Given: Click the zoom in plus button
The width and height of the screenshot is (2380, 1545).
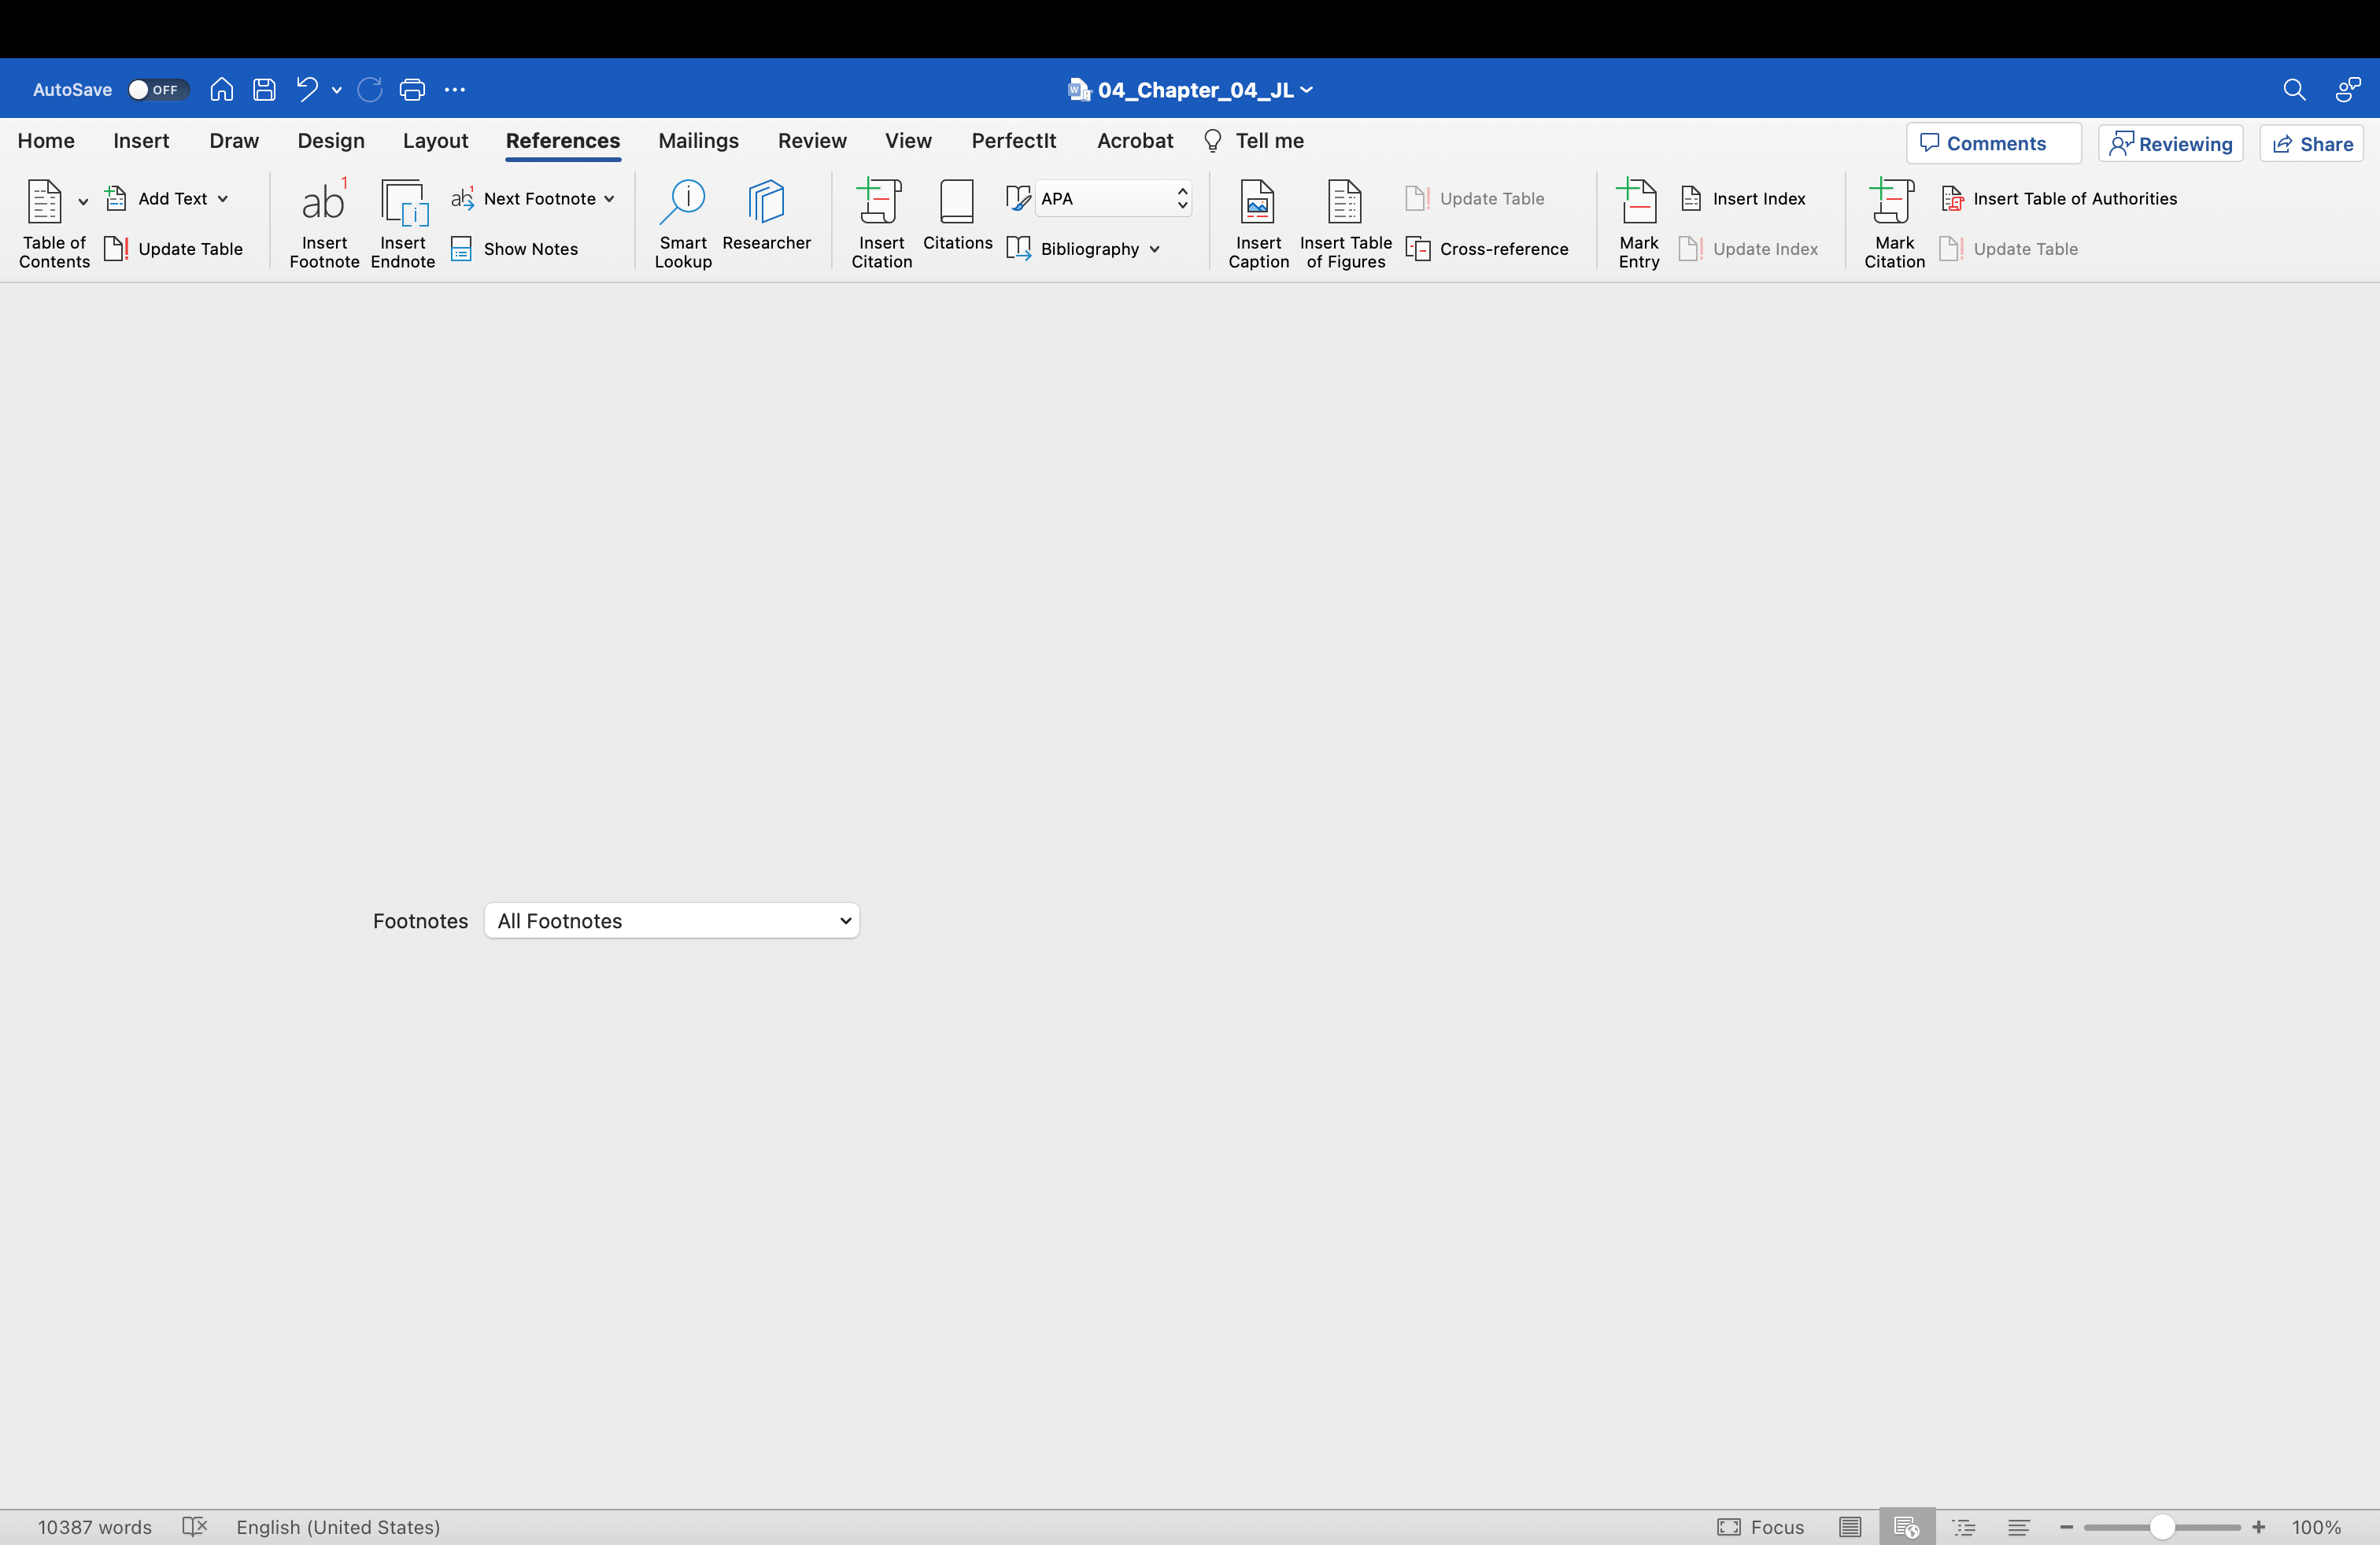Looking at the screenshot, I should [2259, 1526].
